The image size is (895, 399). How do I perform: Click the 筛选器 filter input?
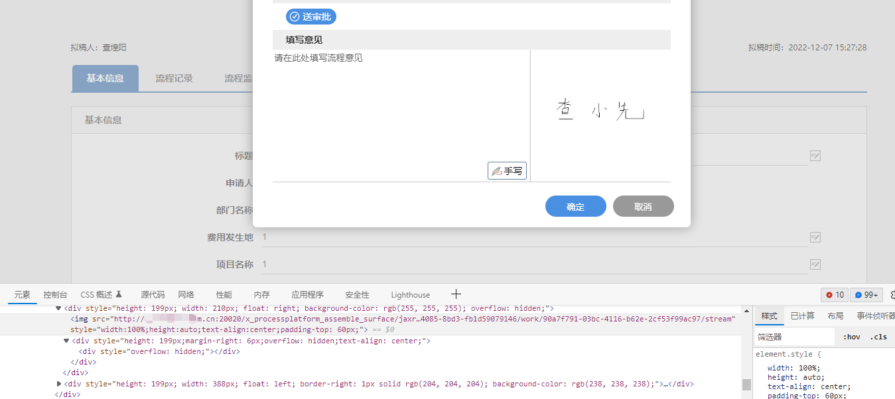pyautogui.click(x=795, y=337)
